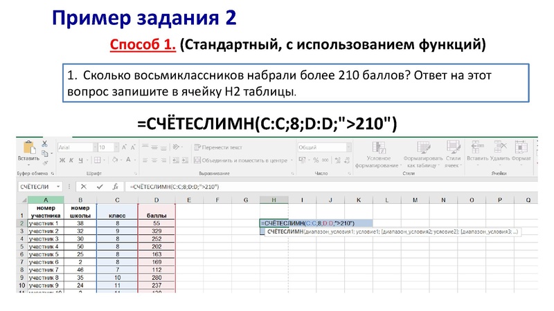Viewport: 554px width, 311px height.
Task: Click the Format Painter brush icon
Action: pos(45,162)
